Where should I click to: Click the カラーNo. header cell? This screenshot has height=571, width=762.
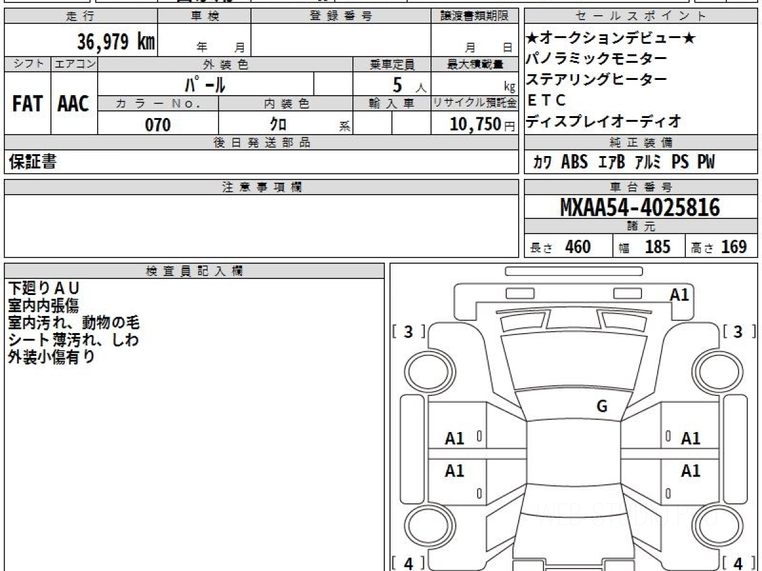[x=158, y=103]
